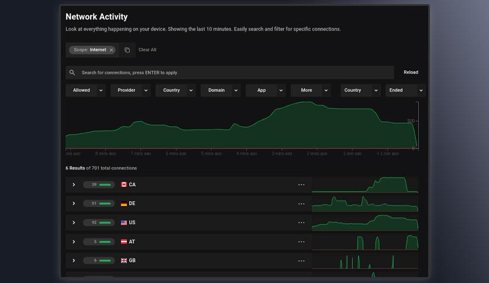Click Clear All filters

tap(147, 50)
